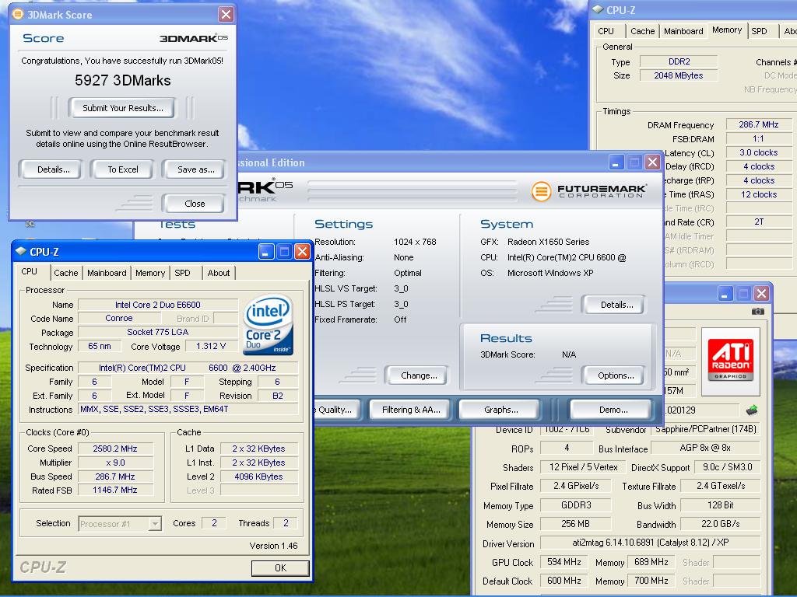Image resolution: width=797 pixels, height=597 pixels.
Task: Open Details in the 3DMark Score dialog
Action: tap(51, 169)
